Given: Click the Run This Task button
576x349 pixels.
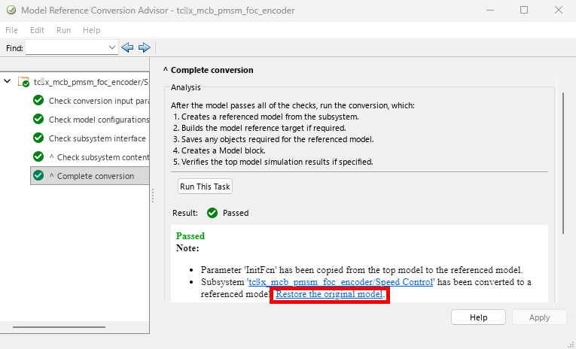Looking at the screenshot, I should tap(205, 187).
